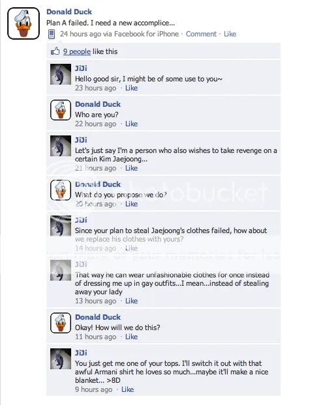Click the '24 hours ago via Facebook for iPhone' timestamp
310x405 pixels.
point(119,34)
